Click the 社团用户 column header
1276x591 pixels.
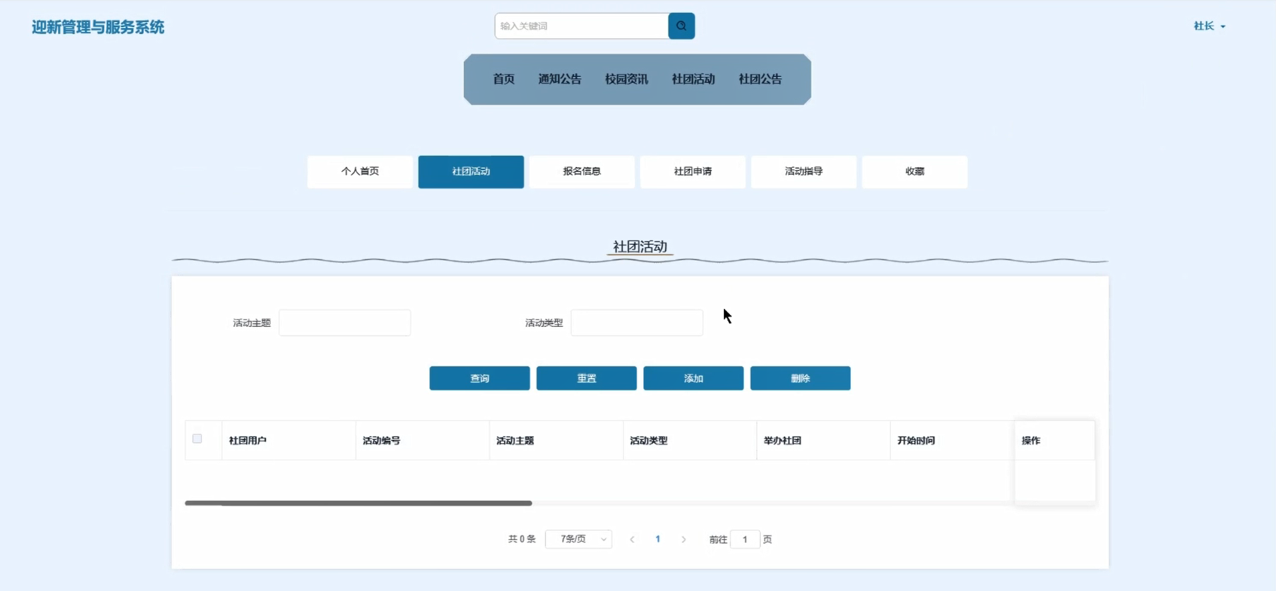pos(288,441)
